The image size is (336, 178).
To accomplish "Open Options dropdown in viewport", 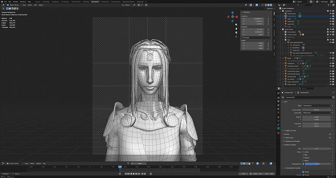I will click(270, 9).
